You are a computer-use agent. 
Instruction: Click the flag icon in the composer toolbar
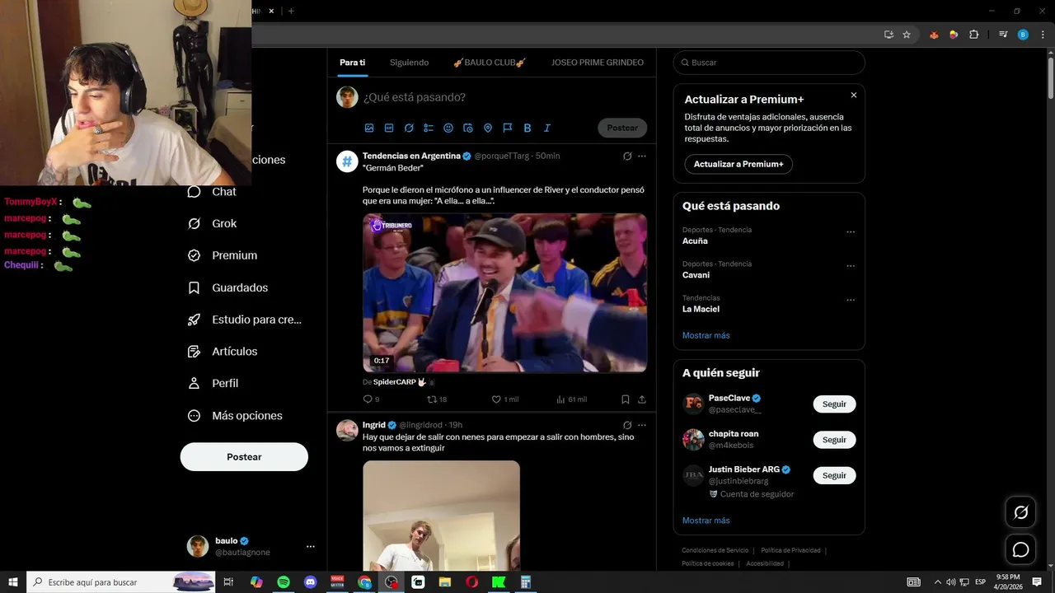click(508, 128)
